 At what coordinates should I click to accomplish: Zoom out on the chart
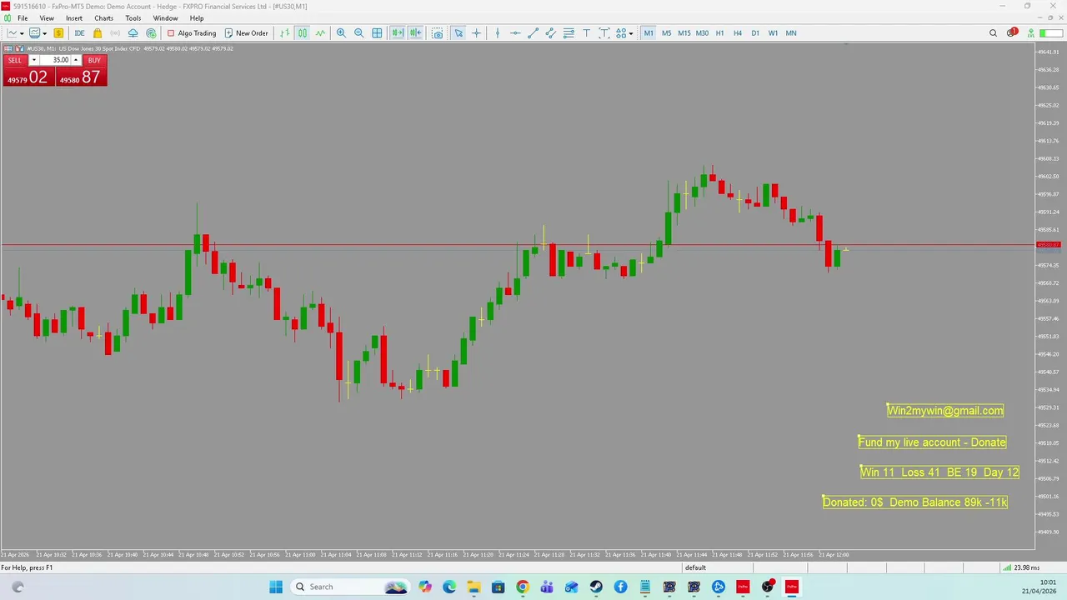coord(359,33)
